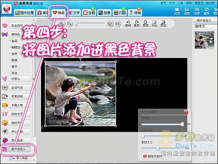Click the 素材大小 size slider handle

tap(158, 148)
